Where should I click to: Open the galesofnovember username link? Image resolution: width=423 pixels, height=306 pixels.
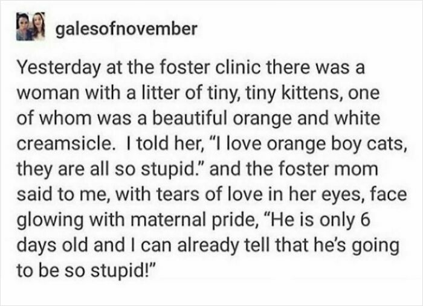point(126,30)
